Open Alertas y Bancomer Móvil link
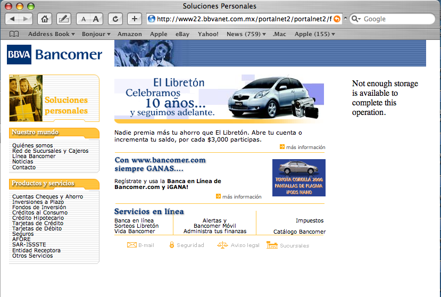This screenshot has width=441, height=297. pyautogui.click(x=215, y=223)
